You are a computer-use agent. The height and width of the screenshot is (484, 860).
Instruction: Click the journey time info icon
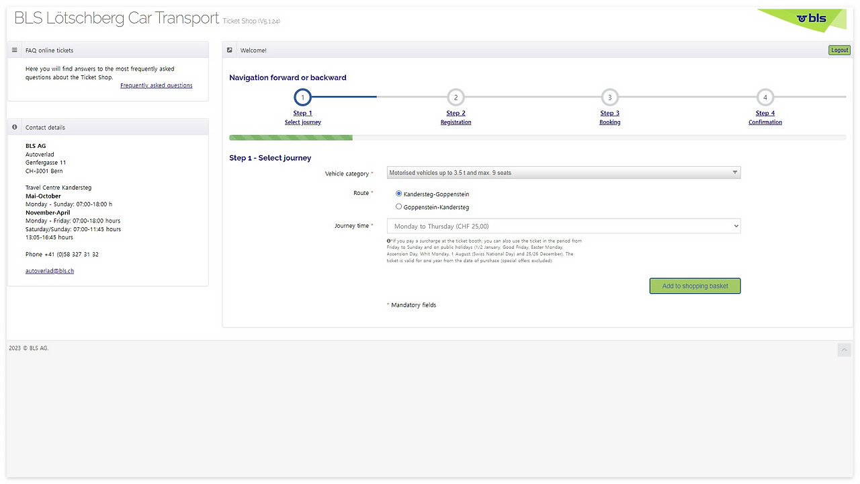(x=389, y=240)
